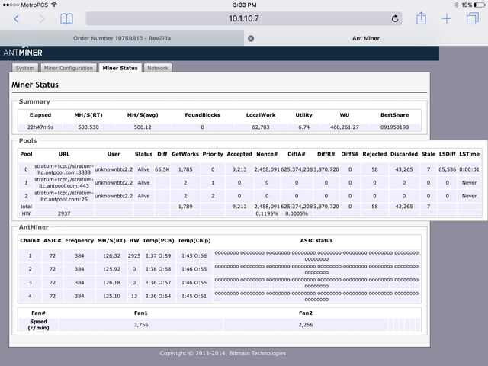Tap the Safari forward arrow

(x=42, y=19)
